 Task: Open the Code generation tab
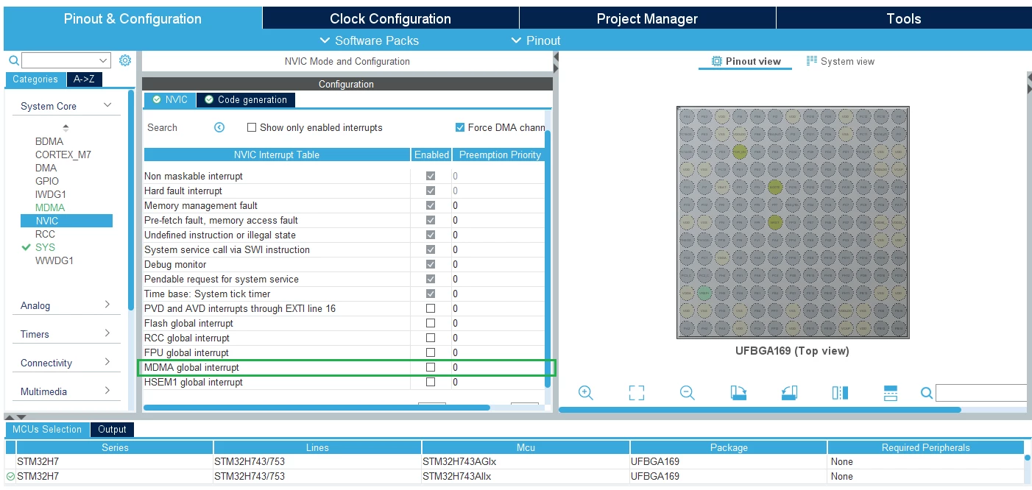tap(246, 99)
